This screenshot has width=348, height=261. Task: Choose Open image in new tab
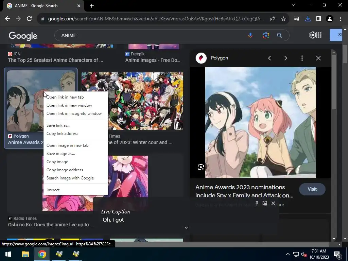click(76, 145)
